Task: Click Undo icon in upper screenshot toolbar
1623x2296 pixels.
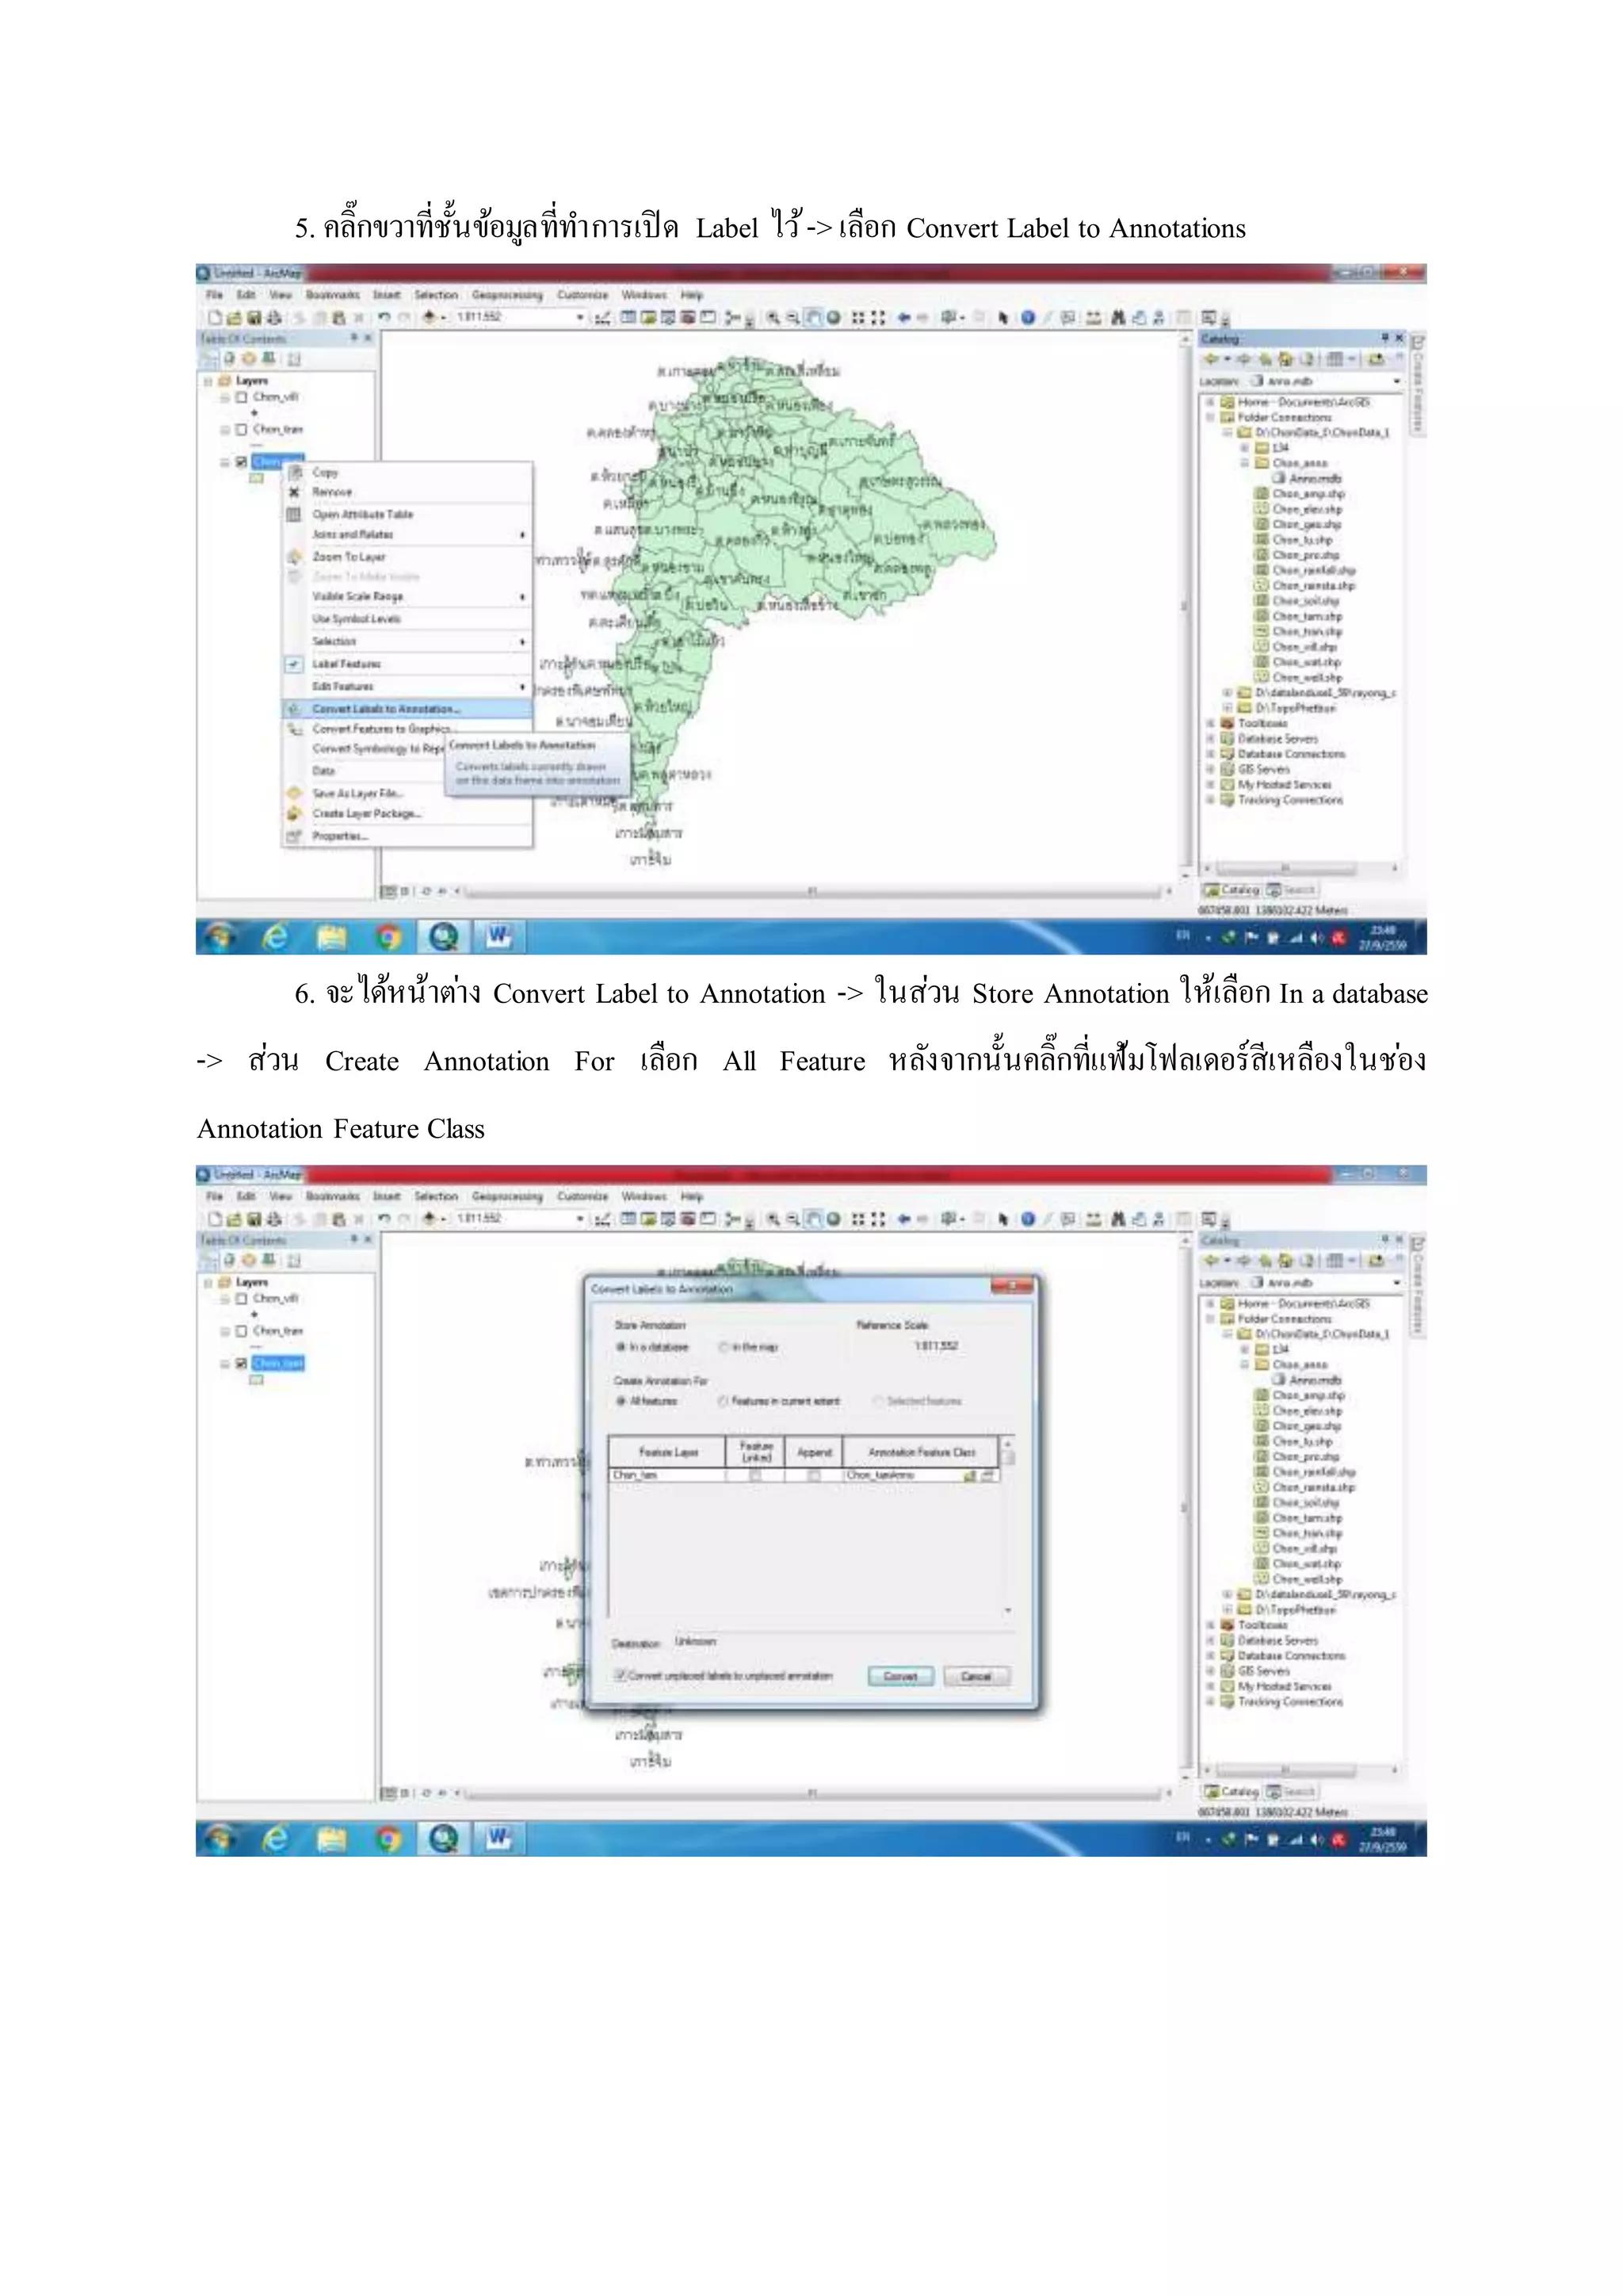Action: [x=384, y=318]
